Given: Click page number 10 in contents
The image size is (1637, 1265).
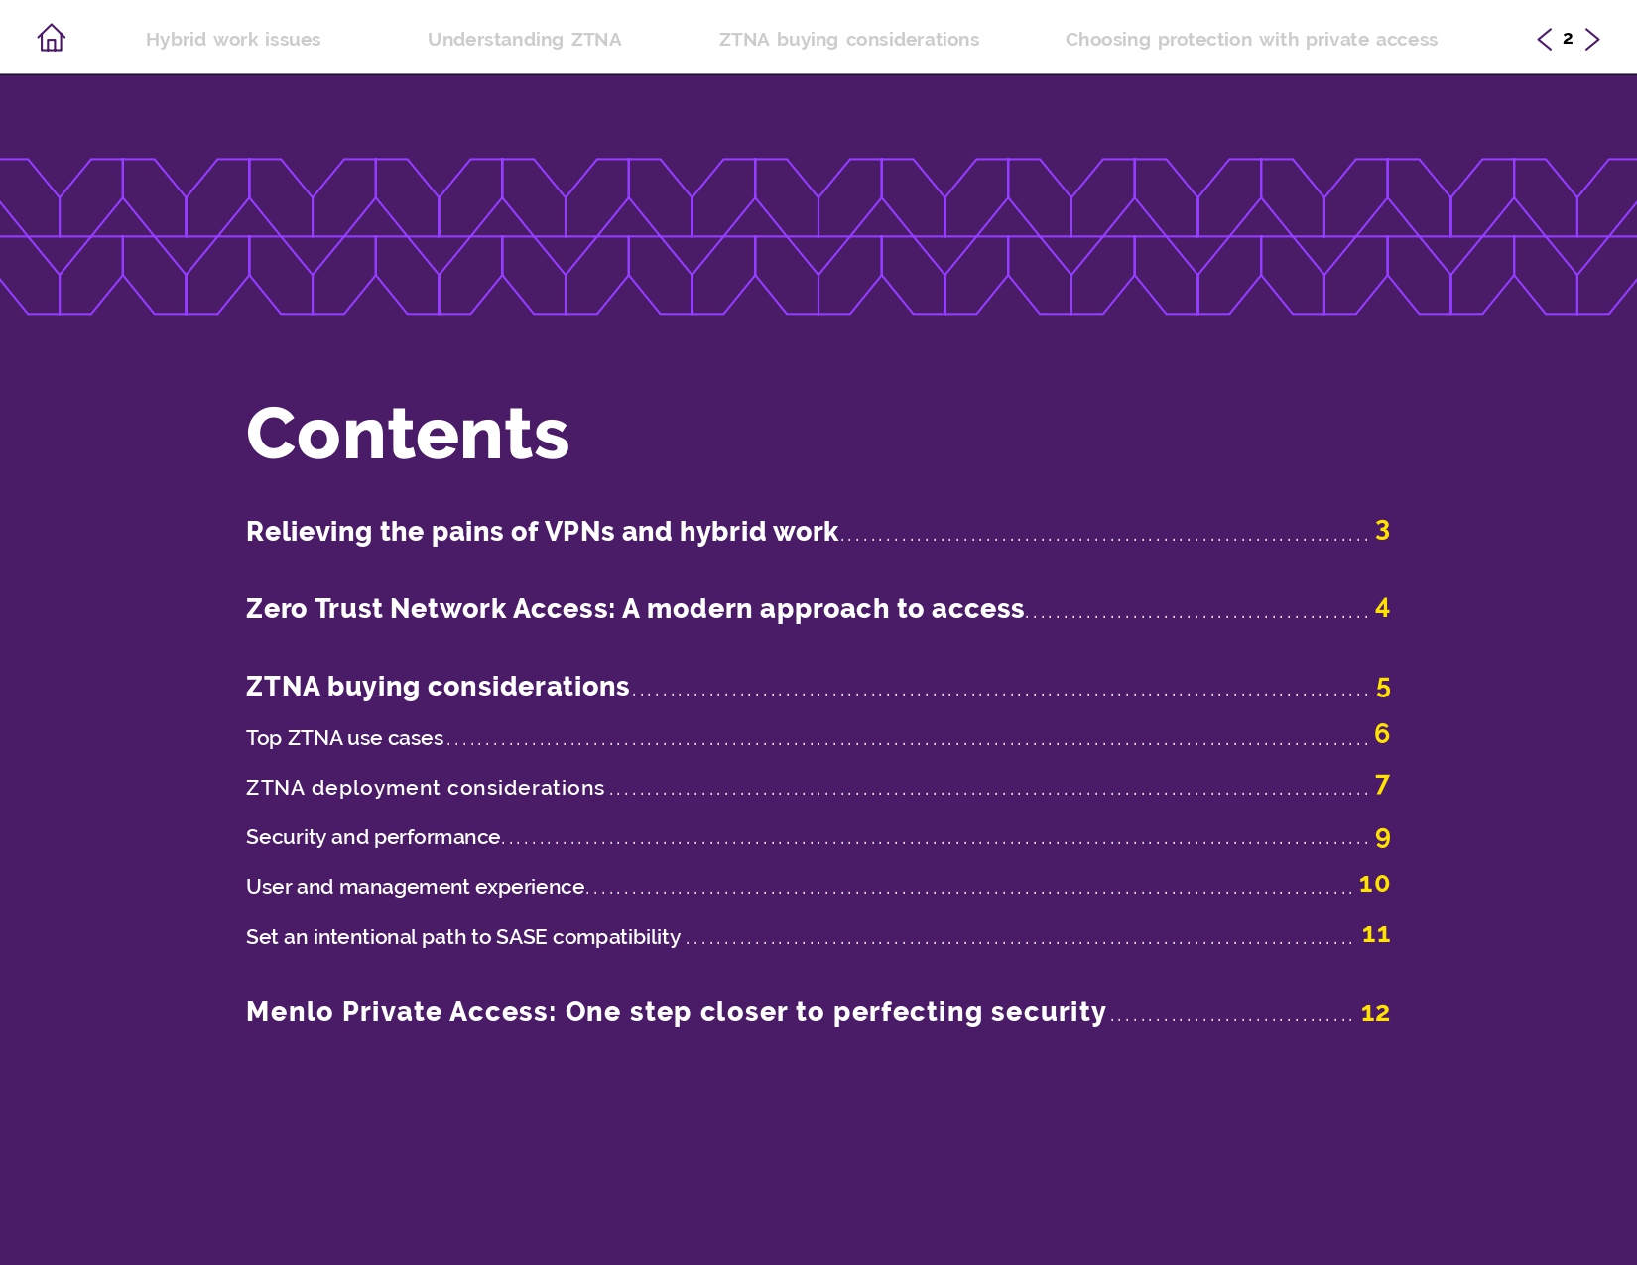Looking at the screenshot, I should coord(1373,884).
